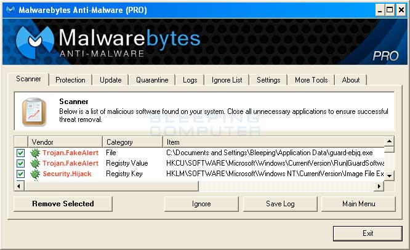Image resolution: width=410 pixels, height=250 pixels.
Task: Click the Malwarebytes title bar app icon
Action: [x=9, y=10]
